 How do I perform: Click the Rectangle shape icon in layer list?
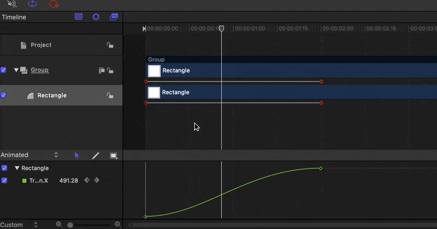pos(31,96)
